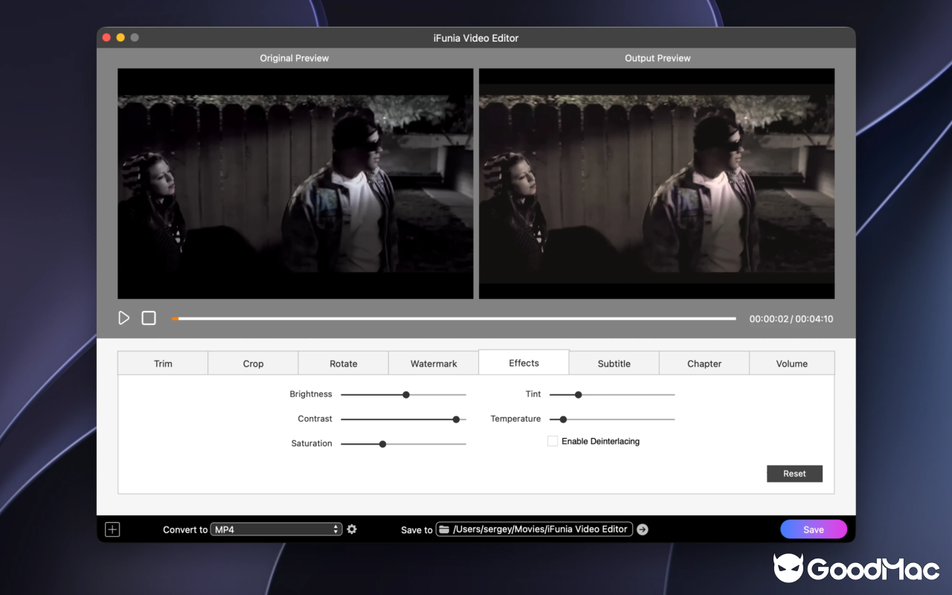Click the Original Preview video frame
This screenshot has width=952, height=595.
coord(295,184)
